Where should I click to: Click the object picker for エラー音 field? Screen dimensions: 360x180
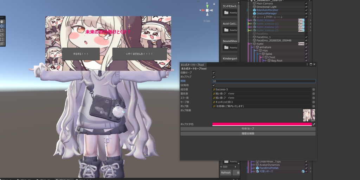click(x=314, y=98)
